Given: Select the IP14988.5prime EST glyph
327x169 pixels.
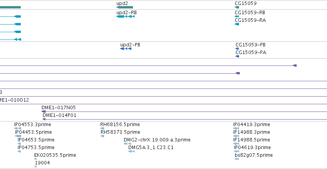Looking at the screenshot, I should [236, 144].
